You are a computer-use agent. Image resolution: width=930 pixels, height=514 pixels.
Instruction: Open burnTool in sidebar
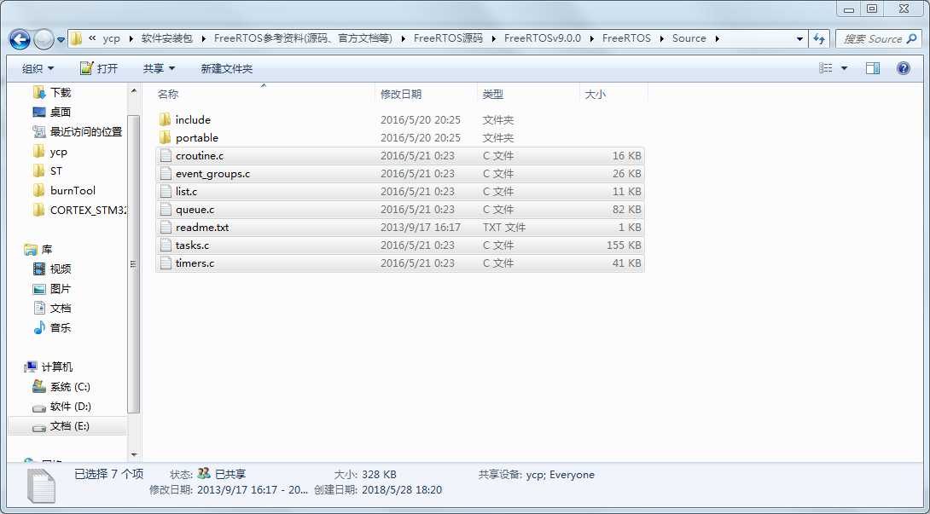pyautogui.click(x=73, y=190)
